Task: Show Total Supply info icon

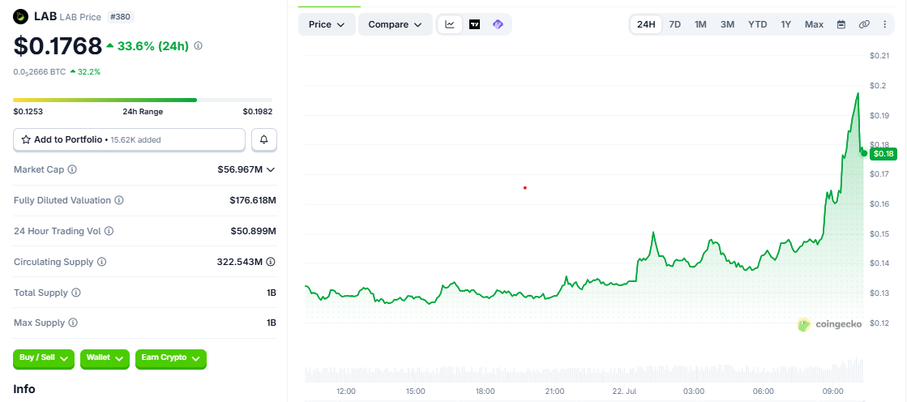Action: pos(75,293)
